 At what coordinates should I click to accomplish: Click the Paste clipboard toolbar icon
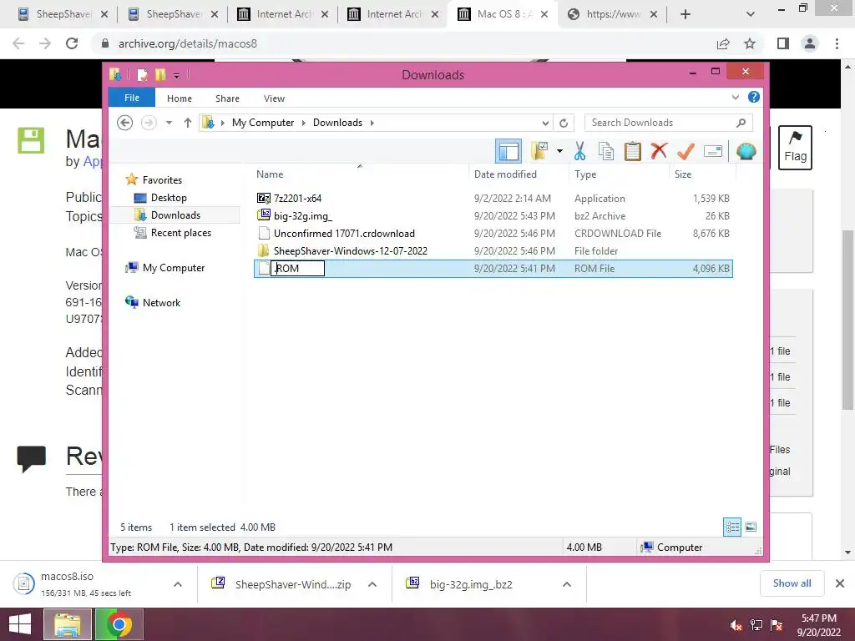point(633,151)
